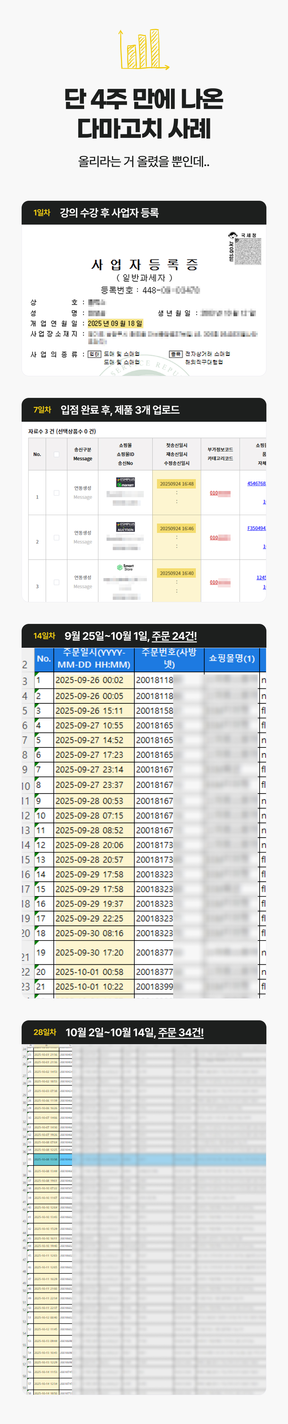Click the order date 2025-09-29 19:37 cell

[94, 904]
